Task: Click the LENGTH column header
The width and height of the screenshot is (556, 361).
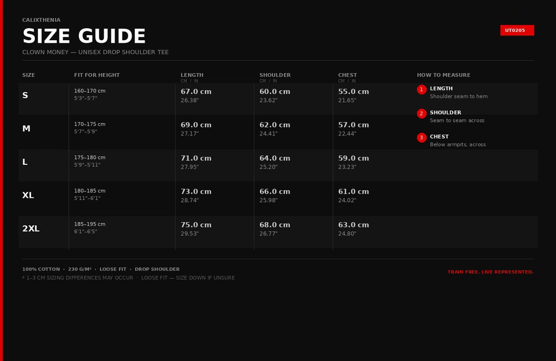Action: (x=192, y=75)
